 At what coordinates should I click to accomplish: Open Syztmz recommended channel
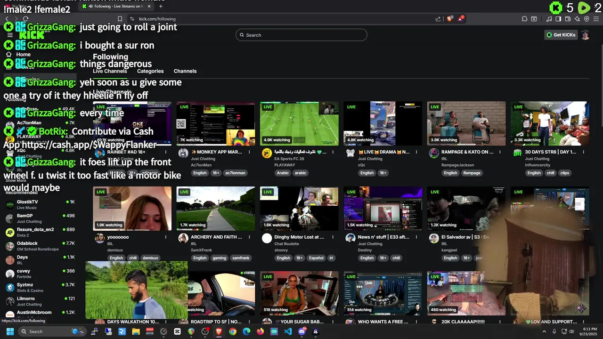point(40,287)
